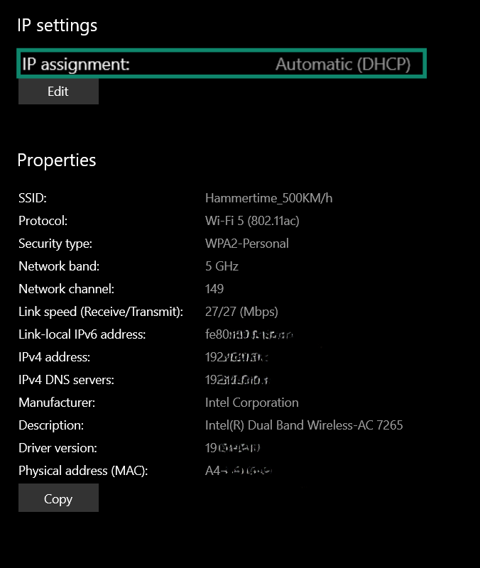Click the Driver version label
This screenshot has width=480, height=568.
[58, 448]
